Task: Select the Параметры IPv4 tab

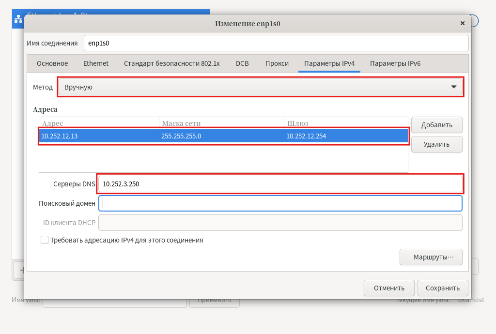Action: [x=329, y=63]
